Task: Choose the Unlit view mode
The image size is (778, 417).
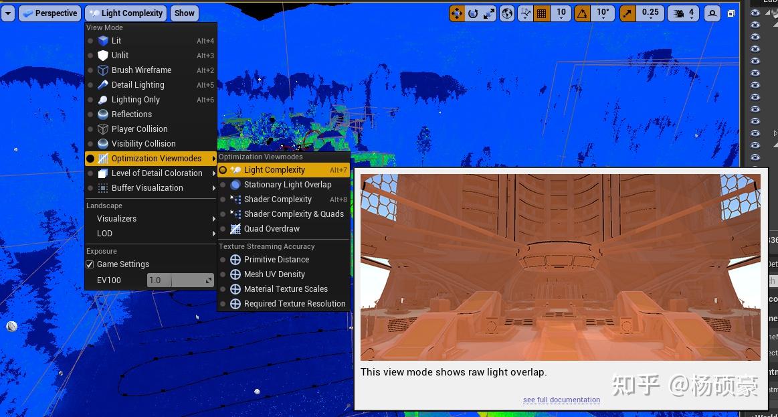Action: (151, 55)
